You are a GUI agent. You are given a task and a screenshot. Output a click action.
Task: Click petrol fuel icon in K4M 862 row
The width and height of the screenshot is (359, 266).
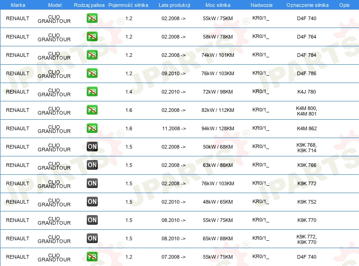tap(92, 128)
